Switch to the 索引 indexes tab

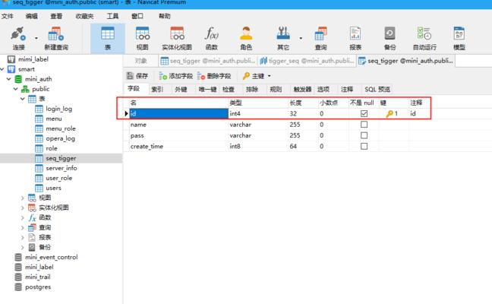157,89
